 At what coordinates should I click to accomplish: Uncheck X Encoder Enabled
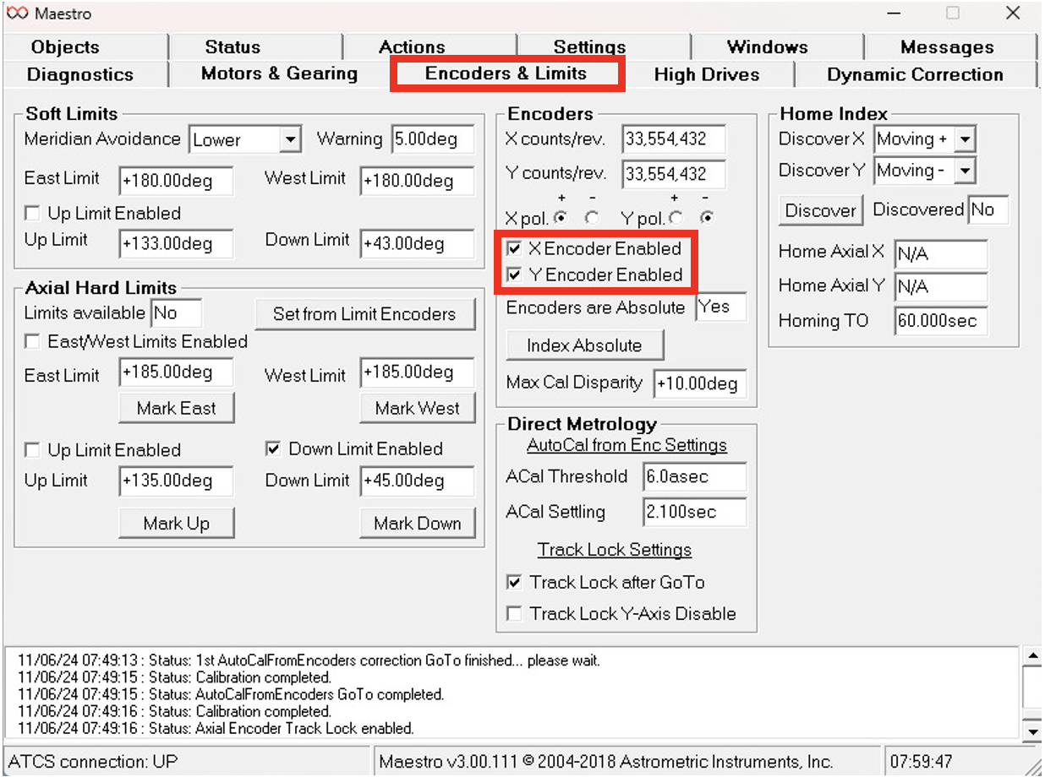click(514, 249)
